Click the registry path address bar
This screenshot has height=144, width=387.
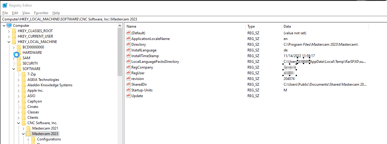click(x=193, y=19)
